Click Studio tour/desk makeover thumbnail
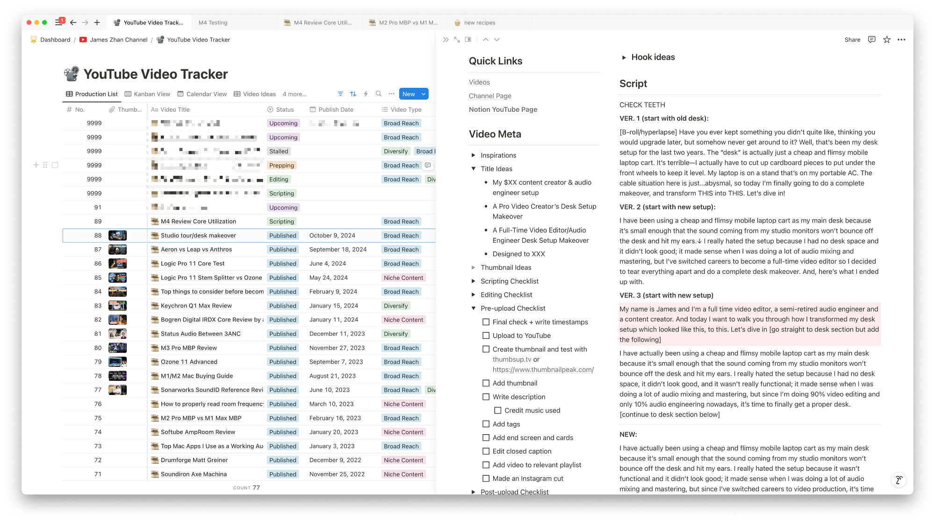Viewport: 935px width, 523px height. click(x=117, y=235)
